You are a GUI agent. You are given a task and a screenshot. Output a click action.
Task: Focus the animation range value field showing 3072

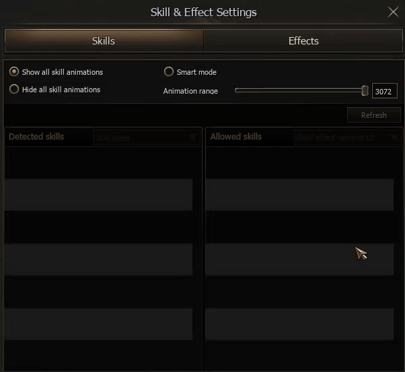385,91
